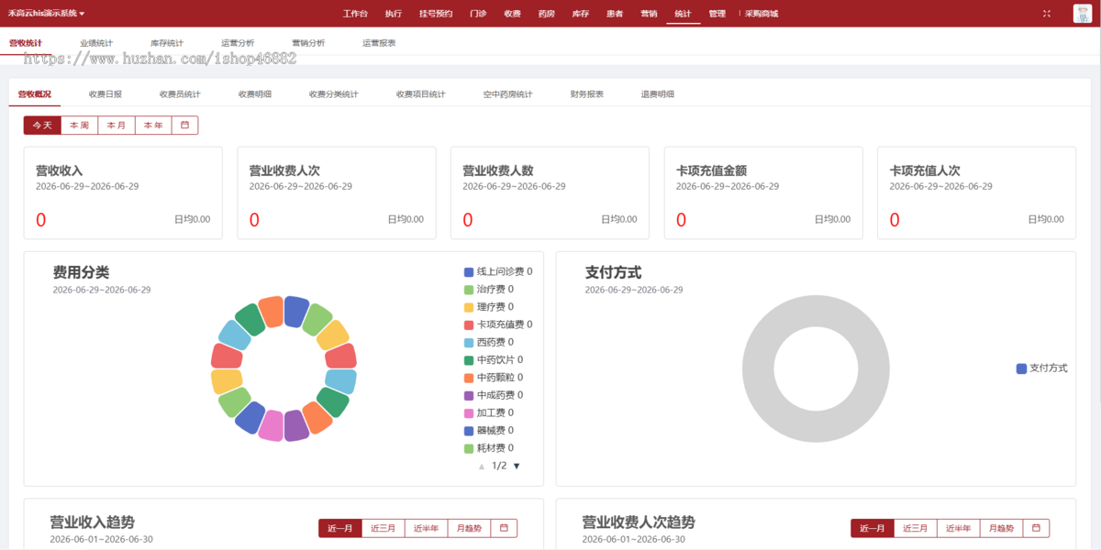Toggle the 支付方式 legend swatch
The image size is (1101, 550).
pyautogui.click(x=1021, y=368)
